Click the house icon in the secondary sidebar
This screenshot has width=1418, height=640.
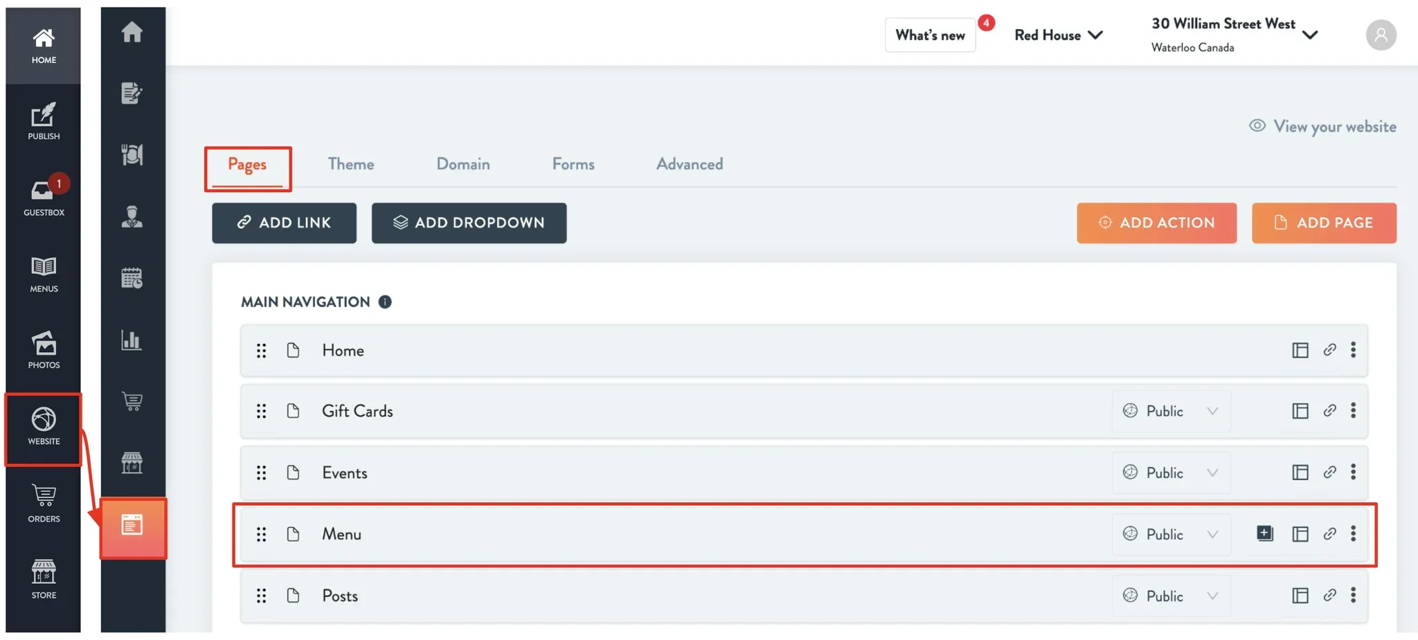tap(132, 32)
